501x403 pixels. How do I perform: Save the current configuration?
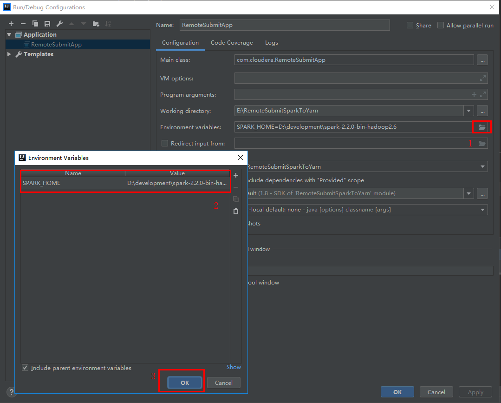[x=47, y=23]
